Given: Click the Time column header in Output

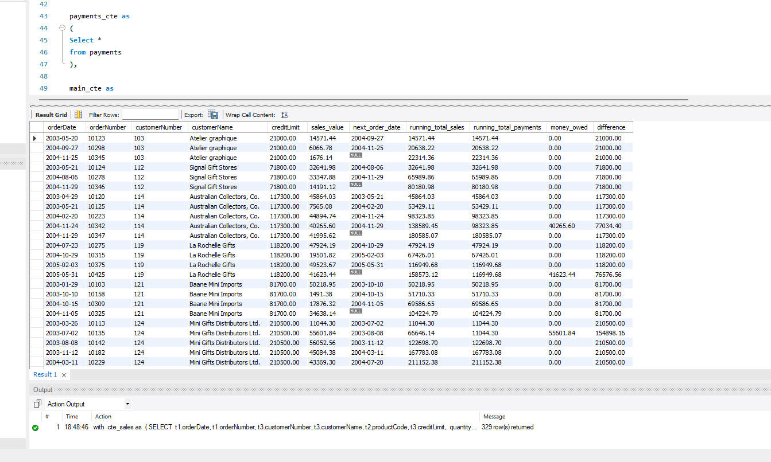Looking at the screenshot, I should coord(72,417).
